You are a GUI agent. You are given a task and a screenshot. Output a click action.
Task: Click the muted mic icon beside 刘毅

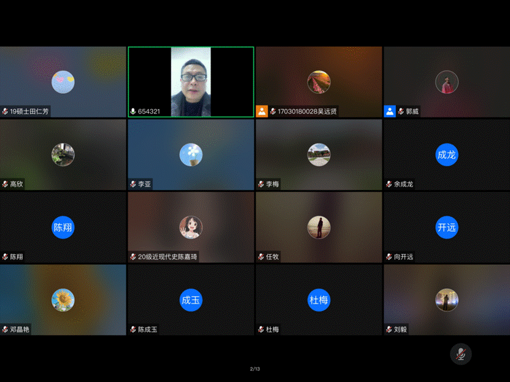[389, 329]
